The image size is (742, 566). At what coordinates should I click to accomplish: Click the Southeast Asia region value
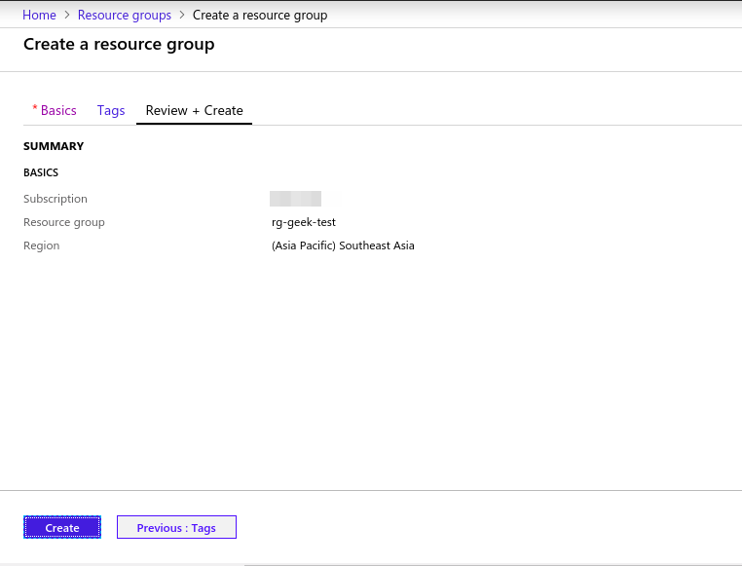click(343, 245)
